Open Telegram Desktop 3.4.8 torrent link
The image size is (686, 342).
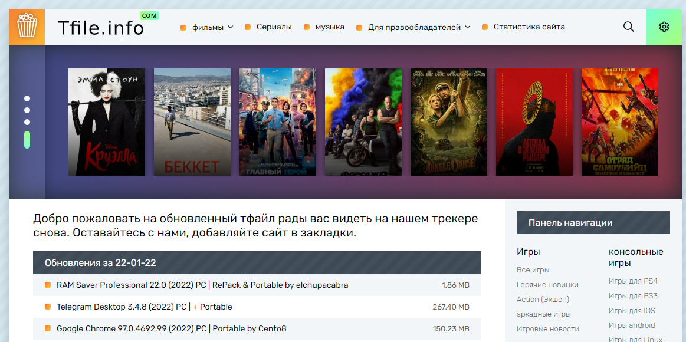pyautogui.click(x=145, y=307)
